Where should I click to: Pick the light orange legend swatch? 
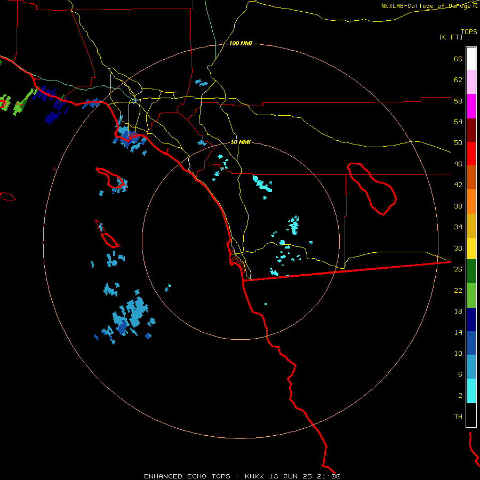pos(471,202)
